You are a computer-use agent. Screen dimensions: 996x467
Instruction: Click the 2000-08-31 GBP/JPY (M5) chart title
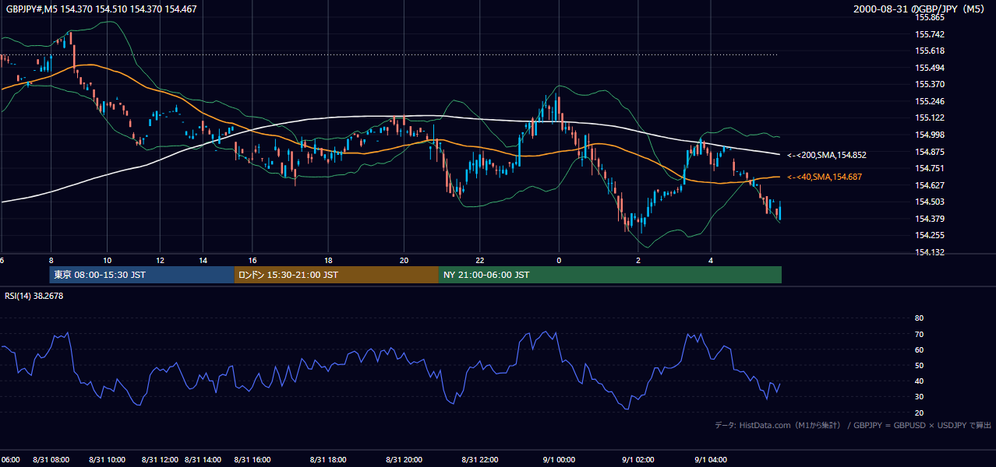coord(920,9)
